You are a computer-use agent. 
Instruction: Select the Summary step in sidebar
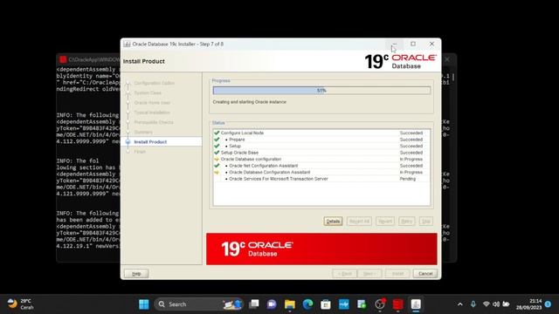[143, 132]
